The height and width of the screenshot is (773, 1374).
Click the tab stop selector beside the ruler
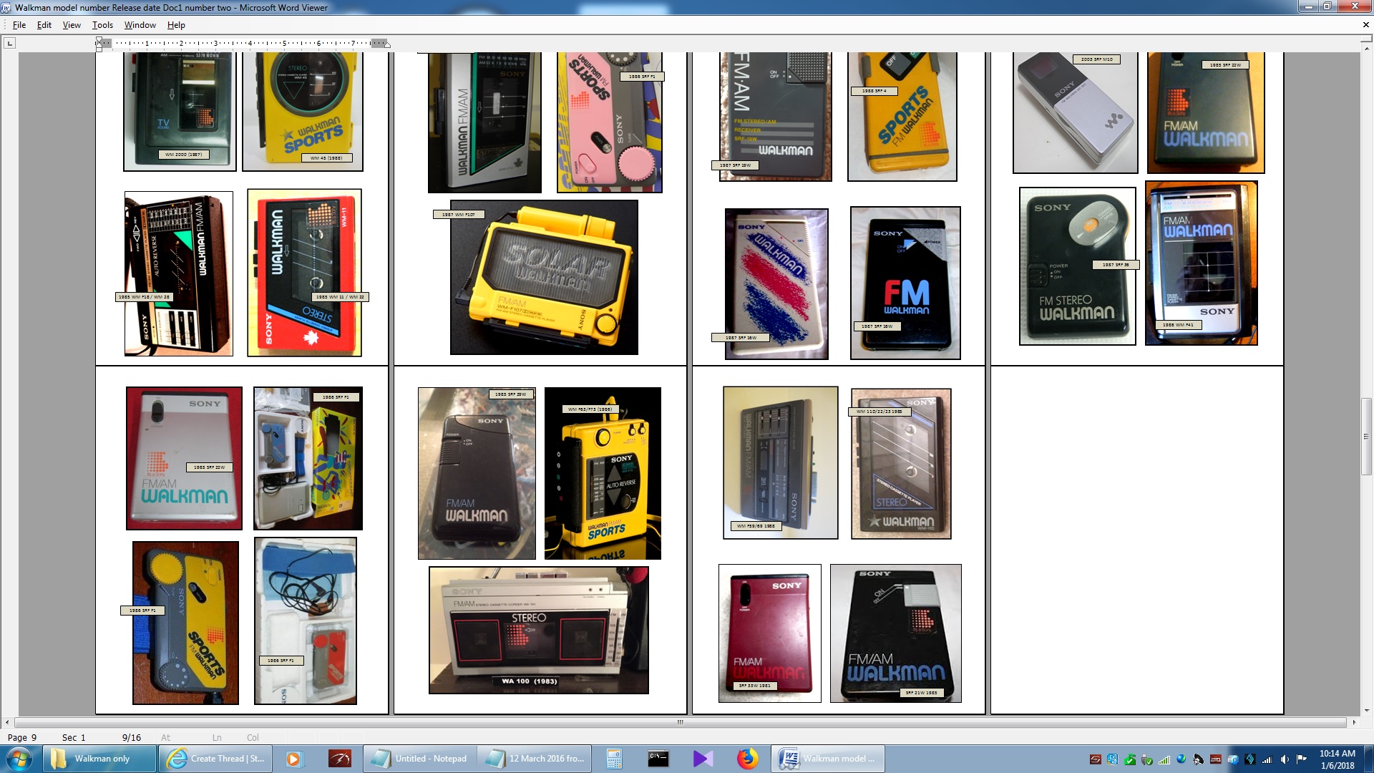pos(10,43)
